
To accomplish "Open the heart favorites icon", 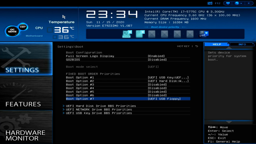I will [228, 3].
